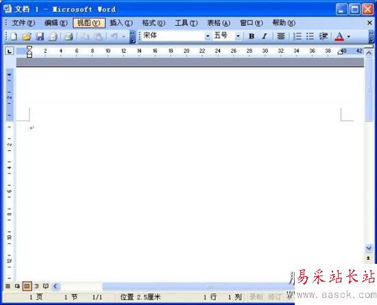The image size is (377, 305).
Task: Click status bar text 1 页
Action: pyautogui.click(x=36, y=297)
